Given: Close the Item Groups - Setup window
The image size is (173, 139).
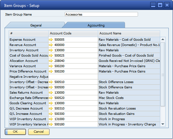Looking at the screenshot, I should [167, 5].
